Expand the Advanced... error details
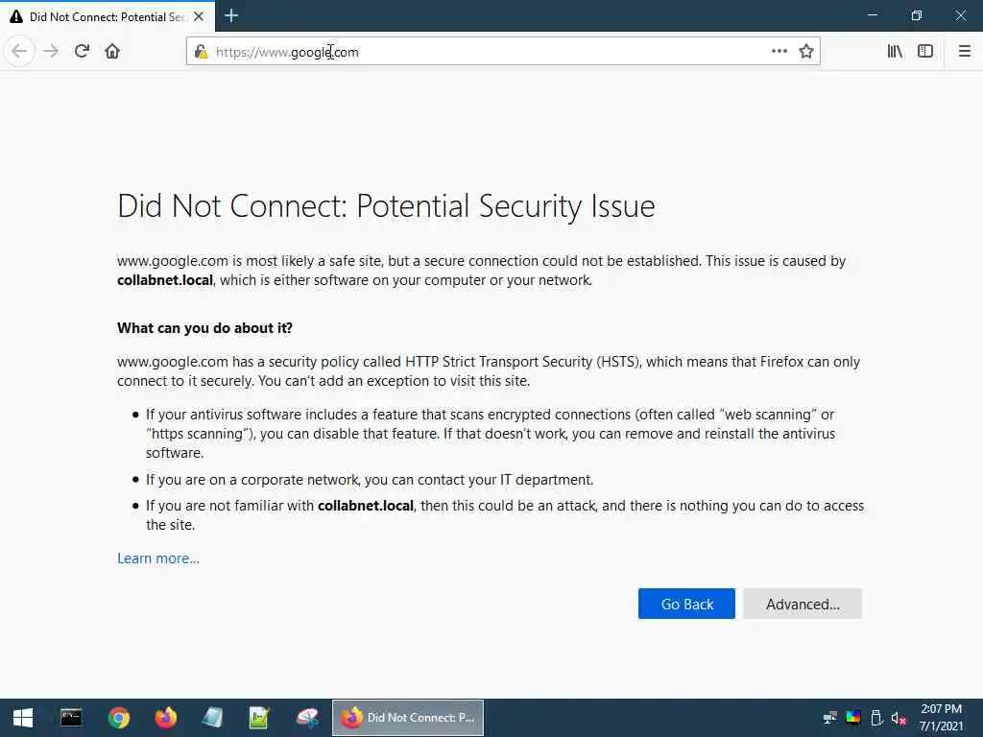The width and height of the screenshot is (983, 737). click(x=803, y=604)
